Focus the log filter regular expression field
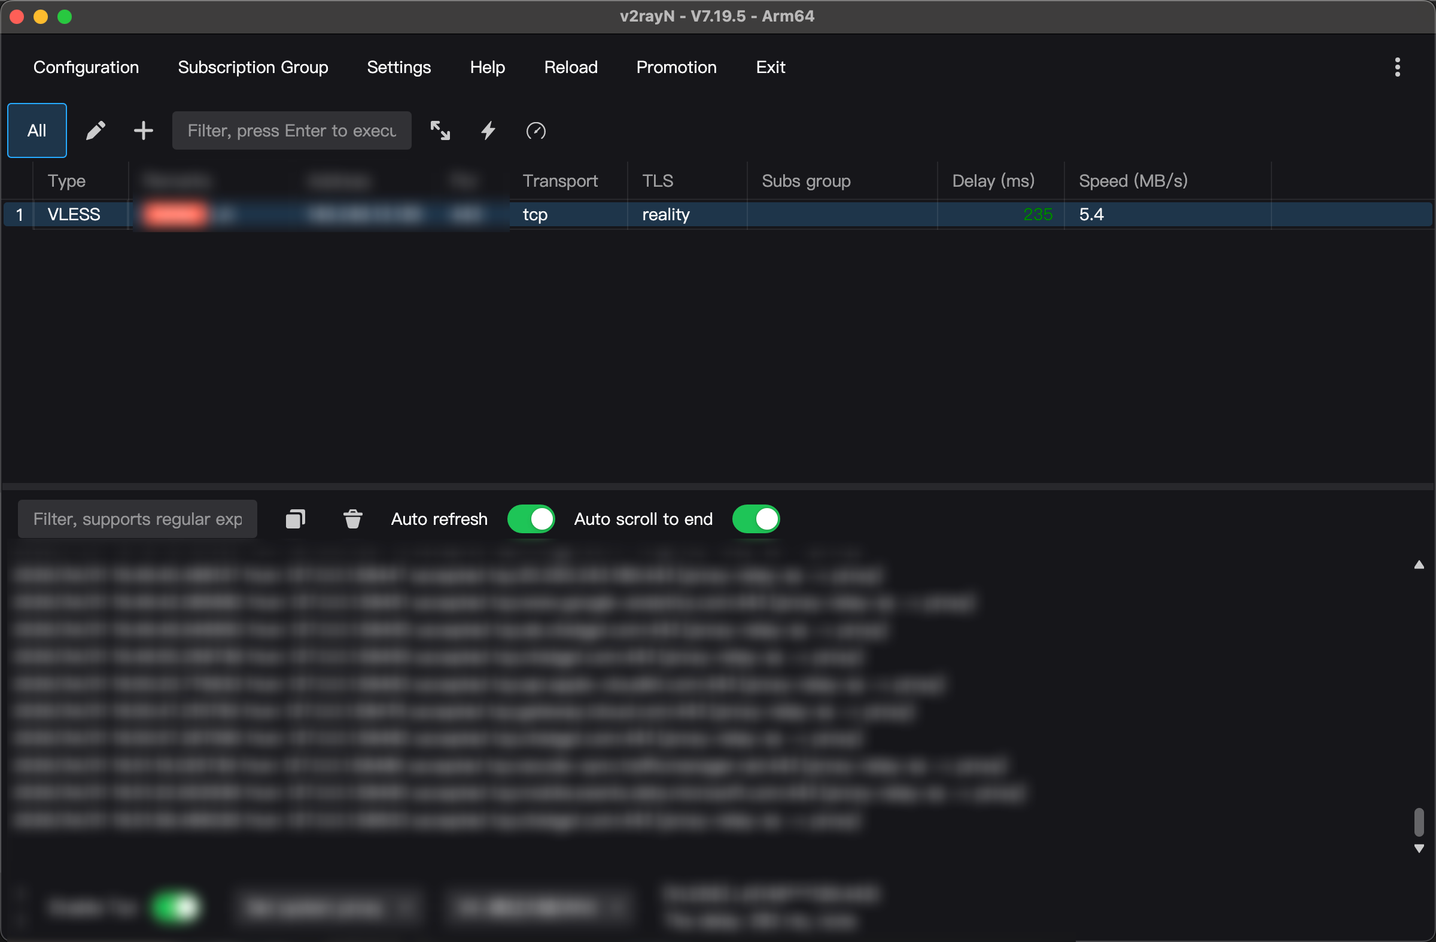1436x942 pixels. click(x=138, y=518)
